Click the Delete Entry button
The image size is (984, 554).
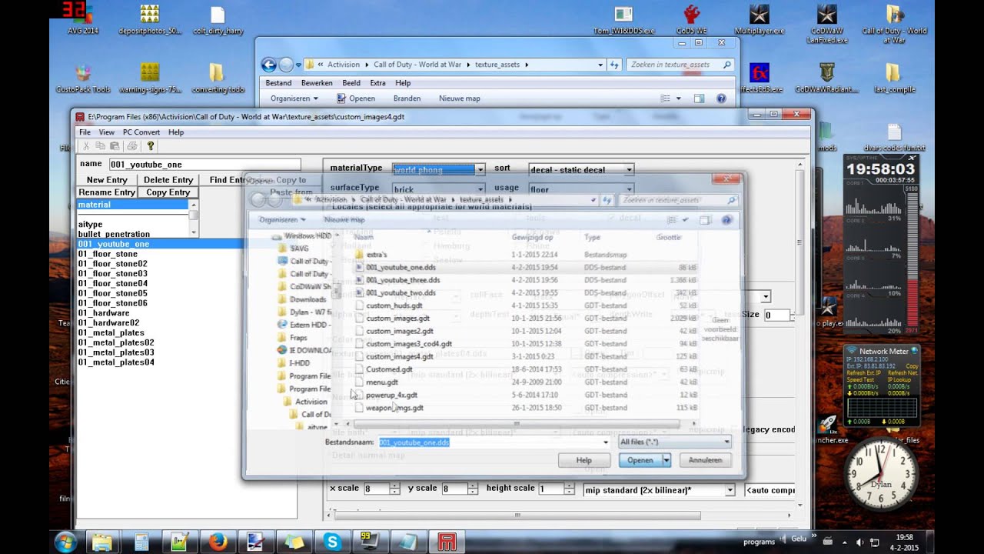[168, 180]
